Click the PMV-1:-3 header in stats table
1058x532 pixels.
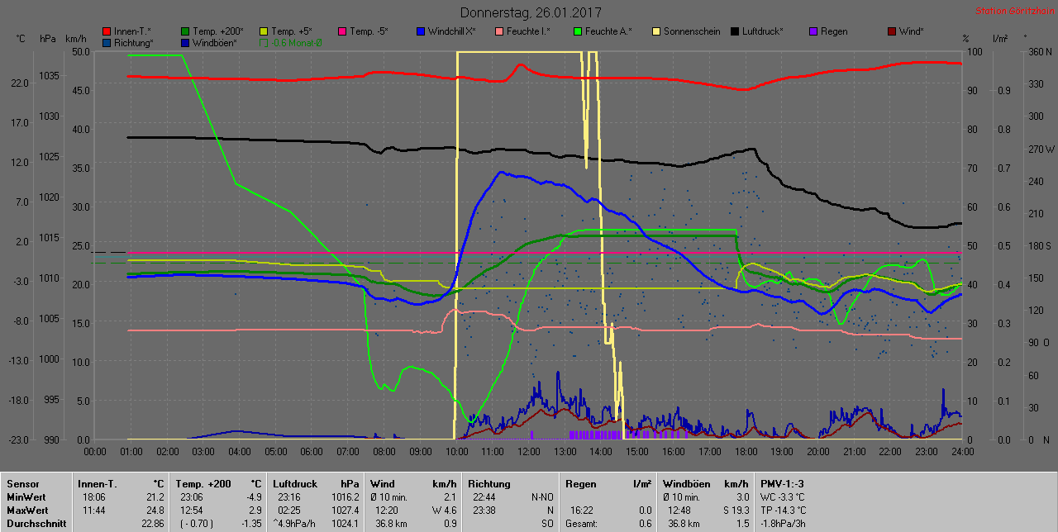[781, 483]
